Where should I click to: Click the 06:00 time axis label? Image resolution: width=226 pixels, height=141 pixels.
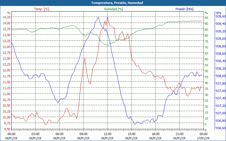click(x=59, y=134)
